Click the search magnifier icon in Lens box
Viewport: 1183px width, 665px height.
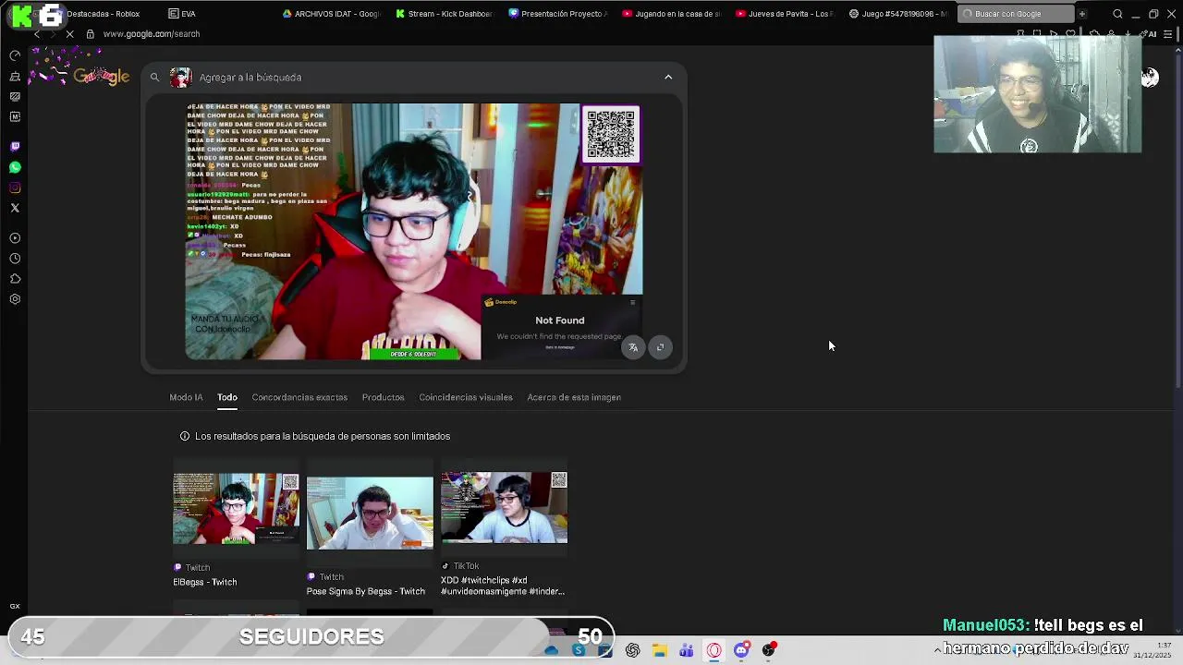click(154, 78)
